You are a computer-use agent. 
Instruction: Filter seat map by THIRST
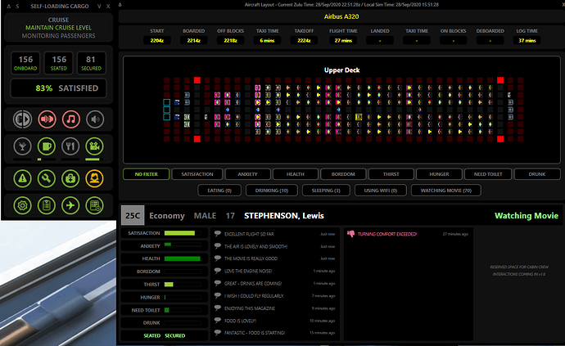tap(391, 174)
